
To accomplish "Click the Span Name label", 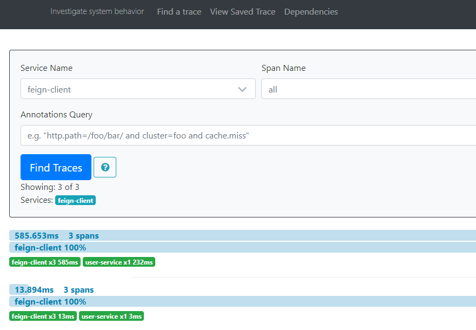I will [283, 68].
